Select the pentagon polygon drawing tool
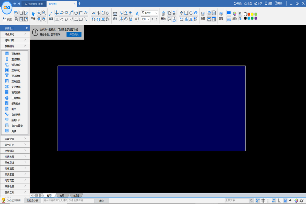 (61, 19)
